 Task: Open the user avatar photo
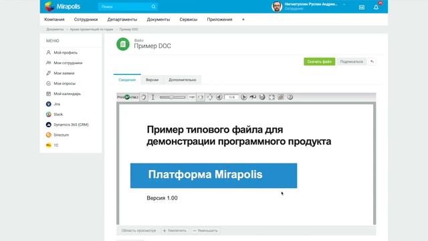277,6
